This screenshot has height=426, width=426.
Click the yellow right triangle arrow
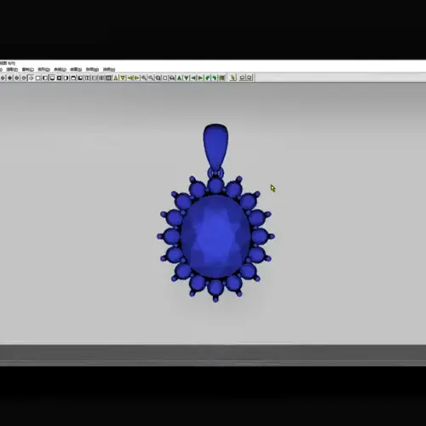click(x=136, y=78)
